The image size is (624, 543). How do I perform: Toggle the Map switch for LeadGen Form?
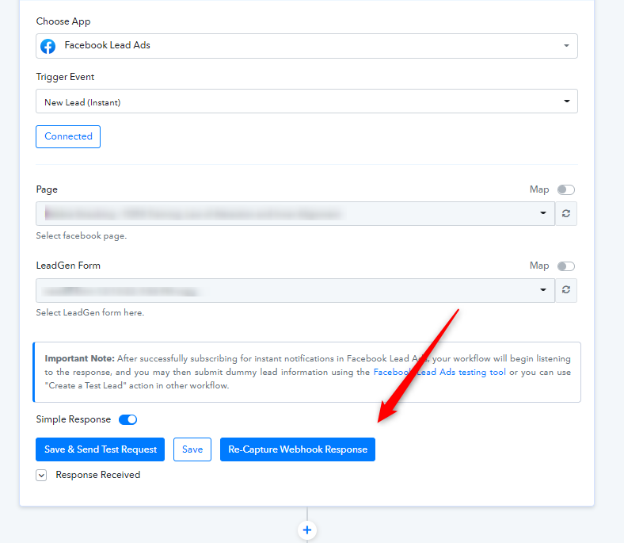point(566,266)
